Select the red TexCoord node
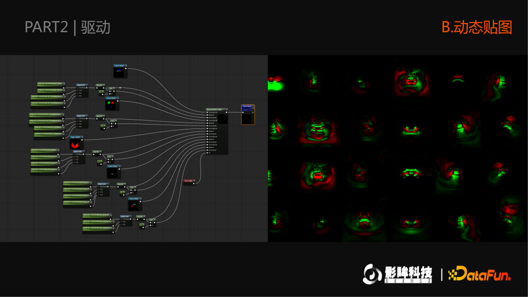This screenshot has width=528, height=297. 188,181
